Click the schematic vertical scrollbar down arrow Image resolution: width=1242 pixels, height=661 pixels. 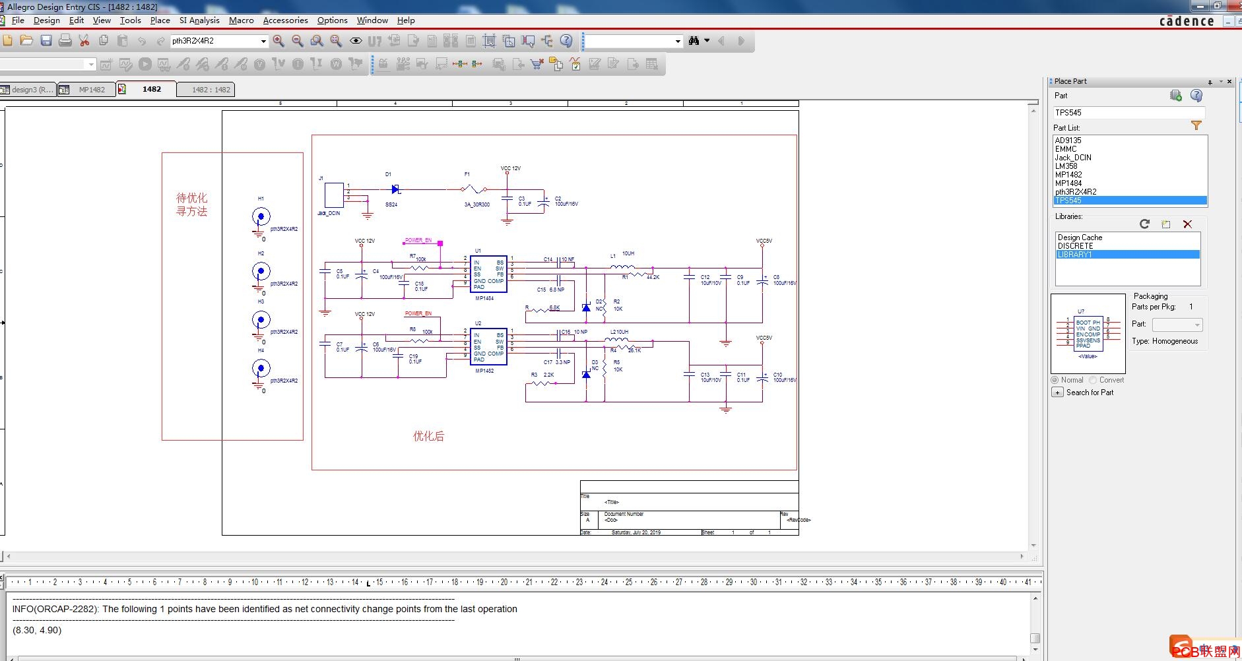pos(1034,546)
